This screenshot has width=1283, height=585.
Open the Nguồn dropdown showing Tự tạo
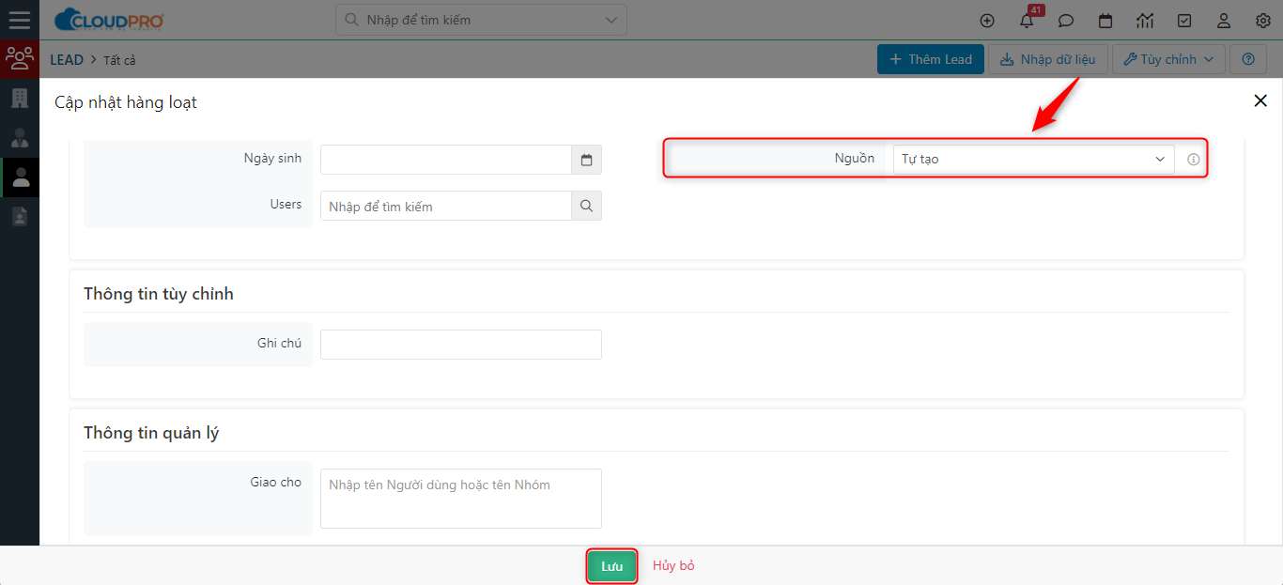click(1033, 159)
